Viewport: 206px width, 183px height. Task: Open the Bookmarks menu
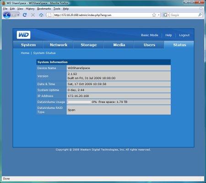click(44, 9)
